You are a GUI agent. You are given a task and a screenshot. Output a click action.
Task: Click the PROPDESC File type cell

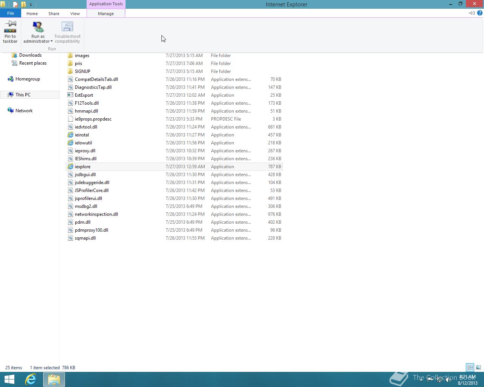click(x=226, y=119)
